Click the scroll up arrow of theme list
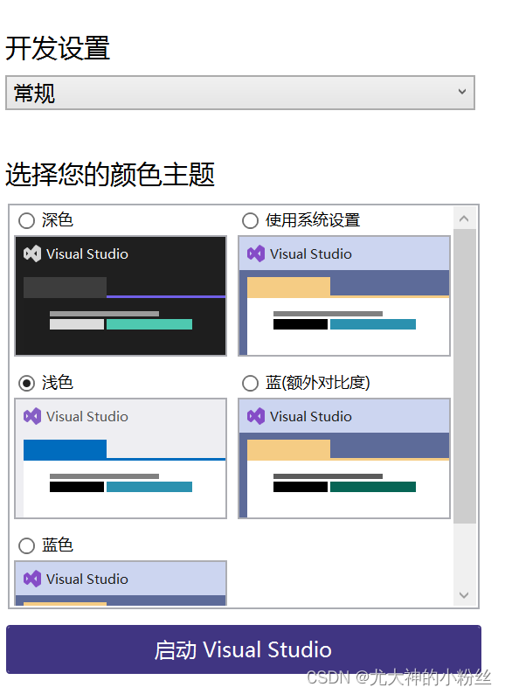The width and height of the screenshot is (505, 694). (x=464, y=219)
